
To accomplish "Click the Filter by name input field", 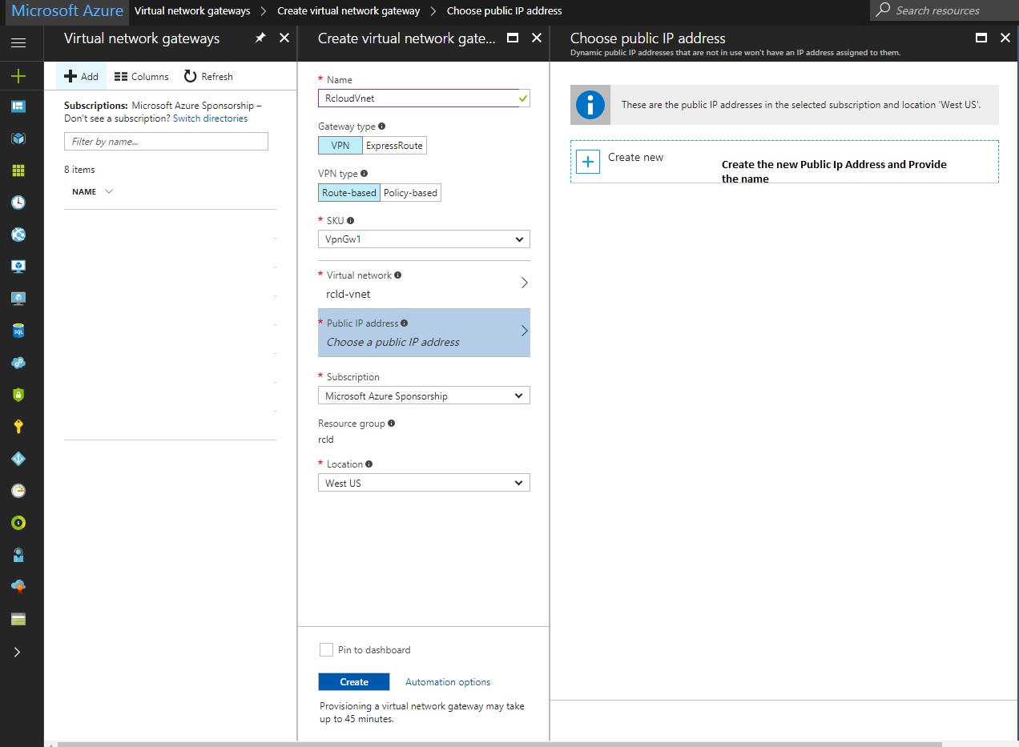I will [x=166, y=141].
